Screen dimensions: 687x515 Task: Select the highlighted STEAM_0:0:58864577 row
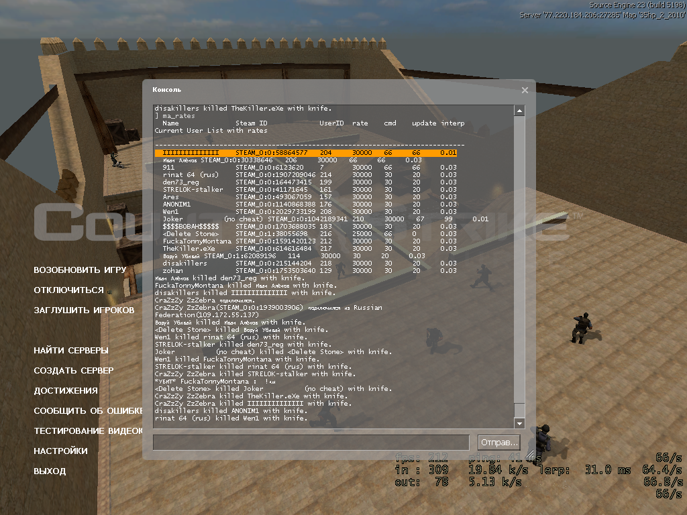coord(306,153)
